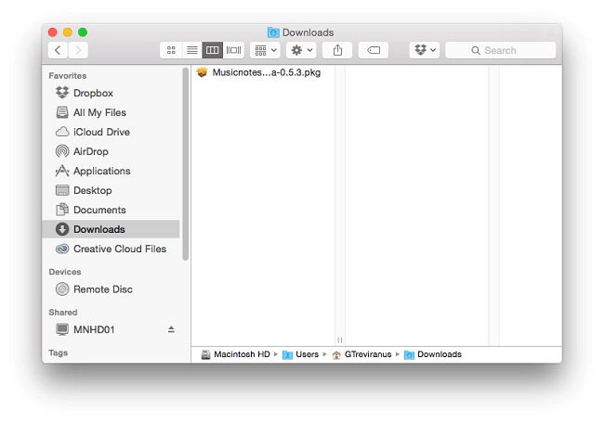Open Remote Disc under Devices
This screenshot has height=423, width=604.
coord(111,289)
